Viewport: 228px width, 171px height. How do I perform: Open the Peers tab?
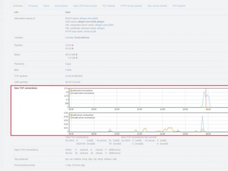[46, 6]
